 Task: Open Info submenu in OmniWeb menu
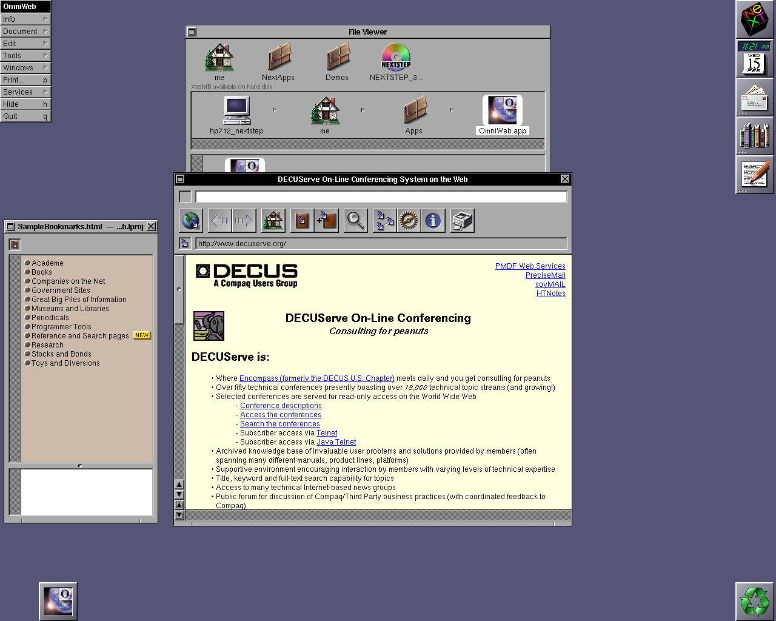click(25, 19)
